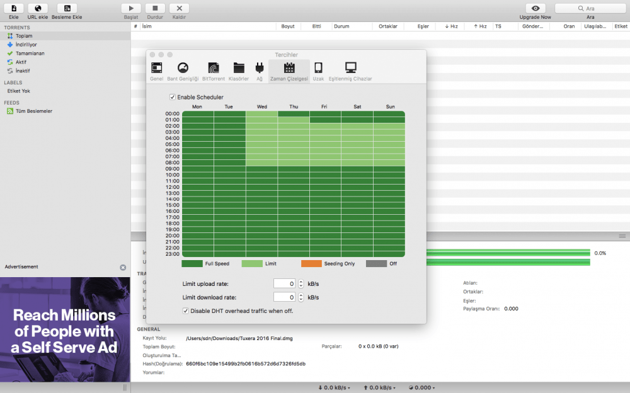Open the Ağ network preferences

tap(260, 72)
